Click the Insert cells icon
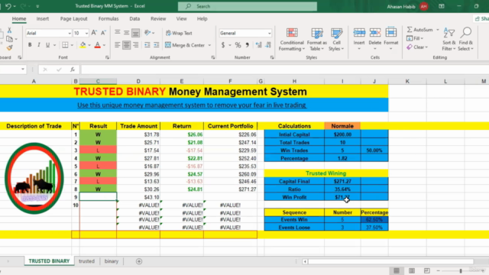 359,32
